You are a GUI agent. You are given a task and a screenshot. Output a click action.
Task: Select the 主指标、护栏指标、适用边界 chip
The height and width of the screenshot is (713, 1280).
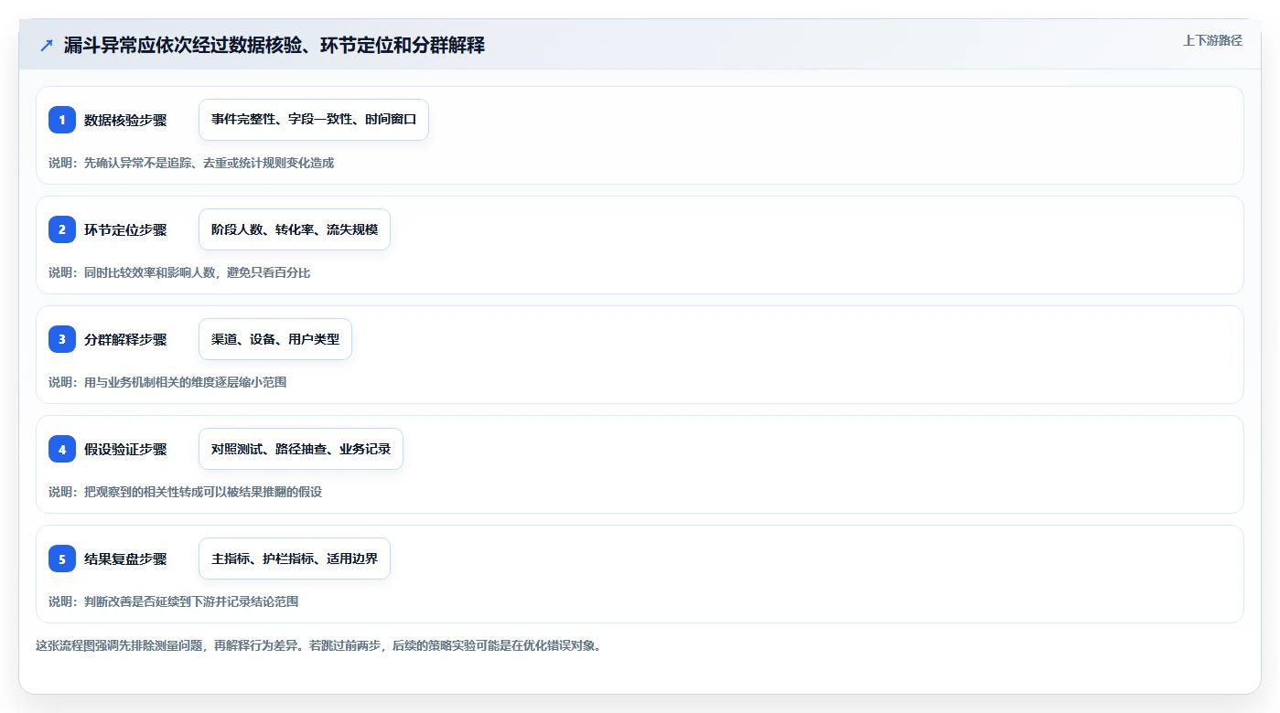[x=295, y=559]
